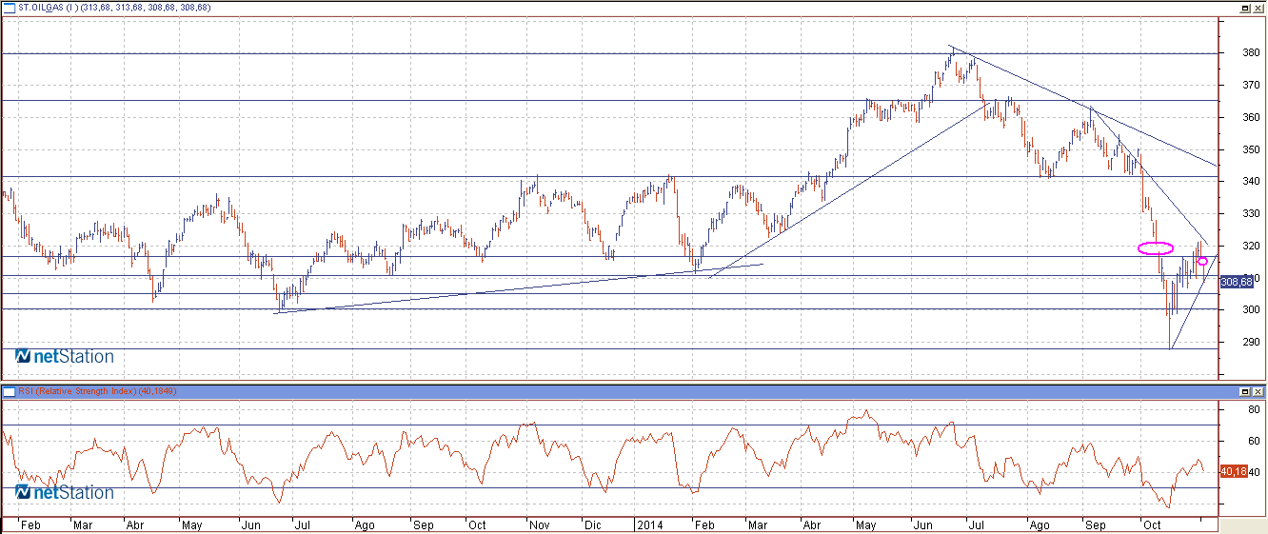The width and height of the screenshot is (1268, 534).
Task: Click the 370 price axis label
Action: pos(1250,86)
